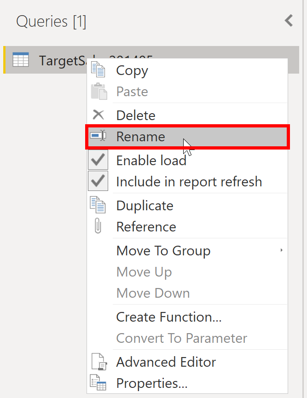307x398 pixels.
Task: Select Move To Group menu entry
Action: point(163,250)
